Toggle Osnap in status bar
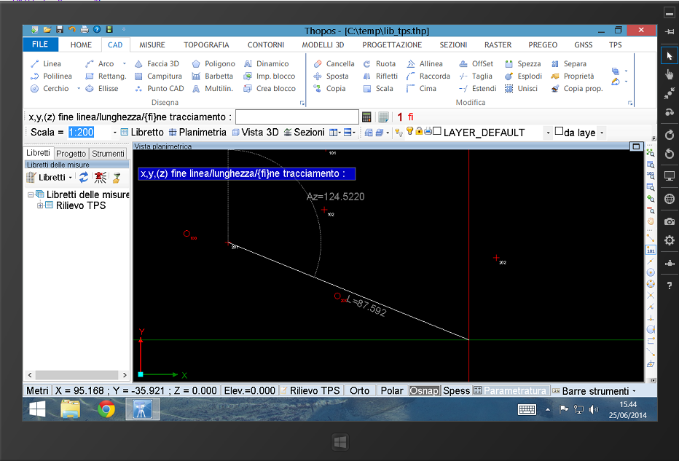This screenshot has width=679, height=461. (x=424, y=391)
